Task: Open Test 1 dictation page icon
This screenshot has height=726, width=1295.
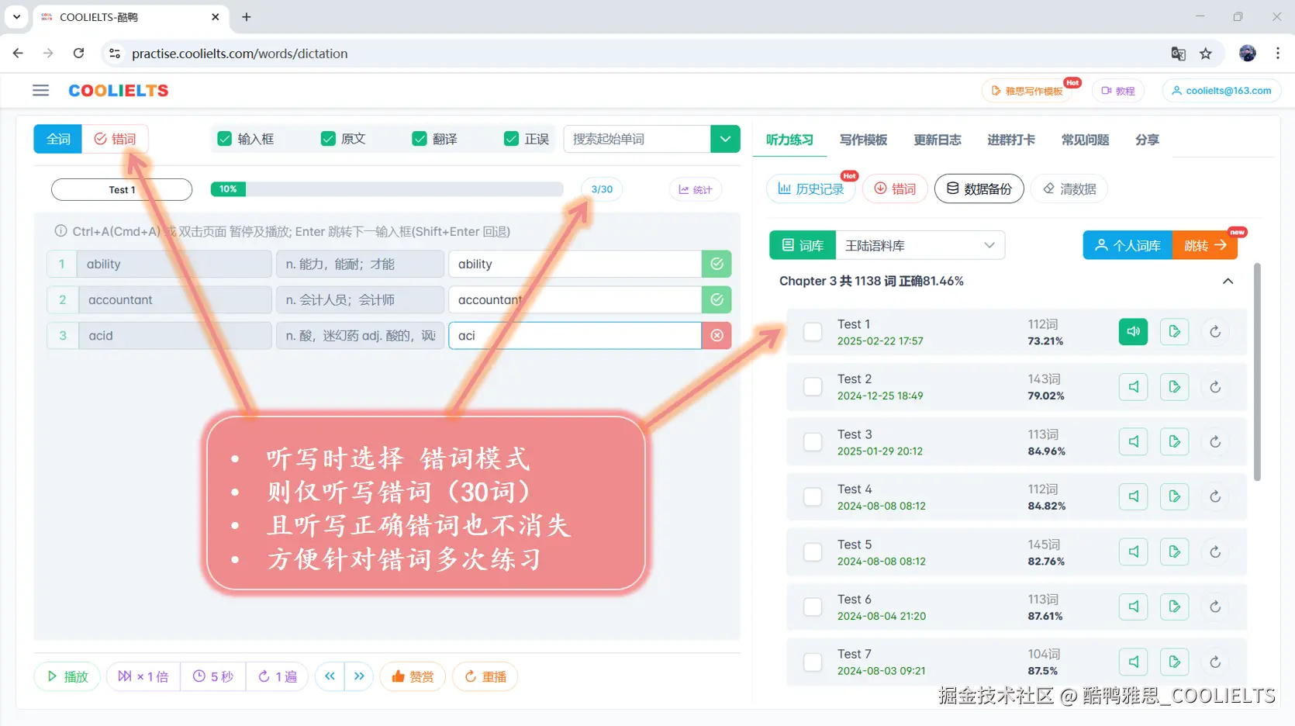Action: 1175,331
